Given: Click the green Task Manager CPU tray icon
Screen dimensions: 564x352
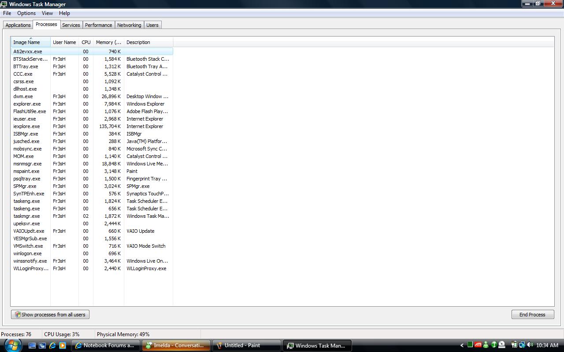Looking at the screenshot, I should 470,345.
